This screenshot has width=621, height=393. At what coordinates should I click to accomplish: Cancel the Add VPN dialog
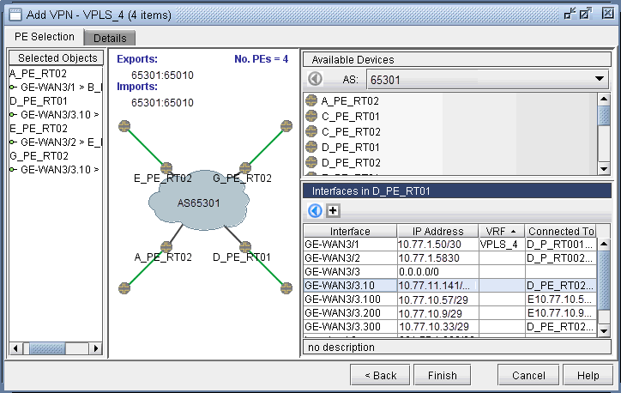pos(528,376)
